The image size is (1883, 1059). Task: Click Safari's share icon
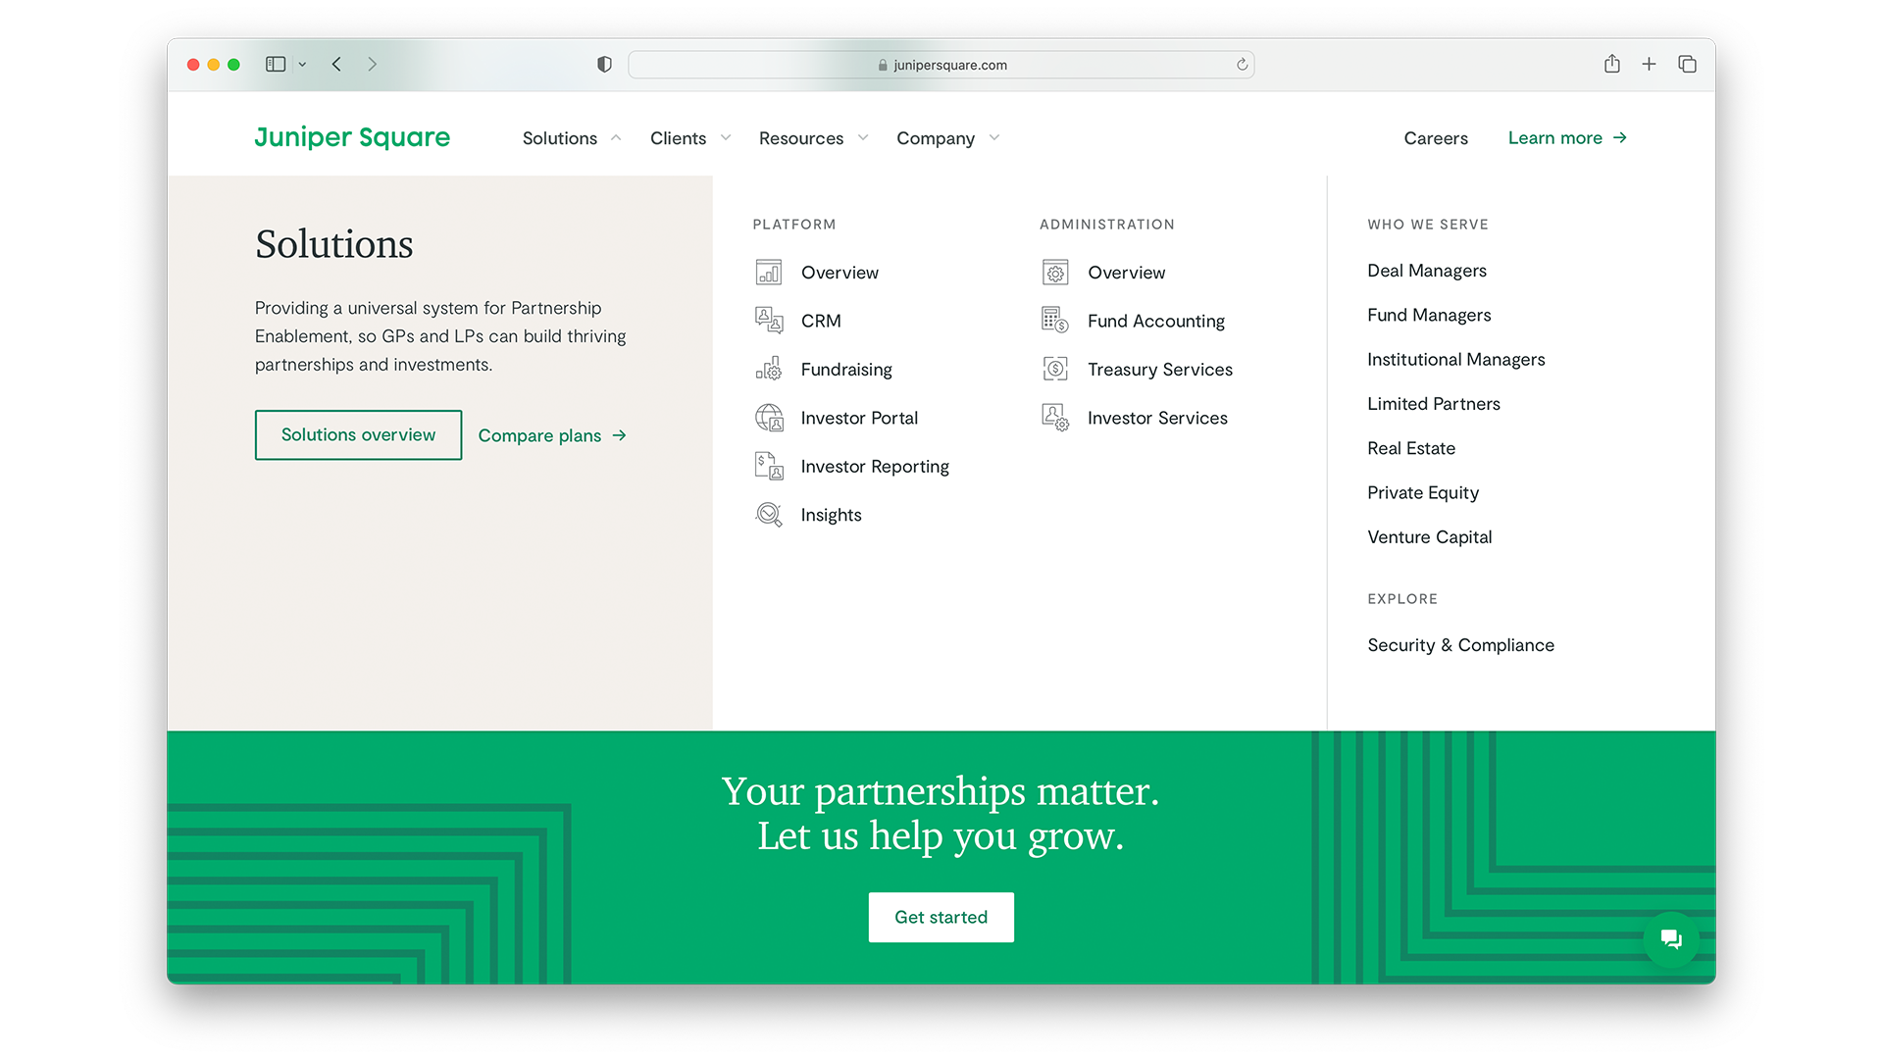click(1611, 65)
